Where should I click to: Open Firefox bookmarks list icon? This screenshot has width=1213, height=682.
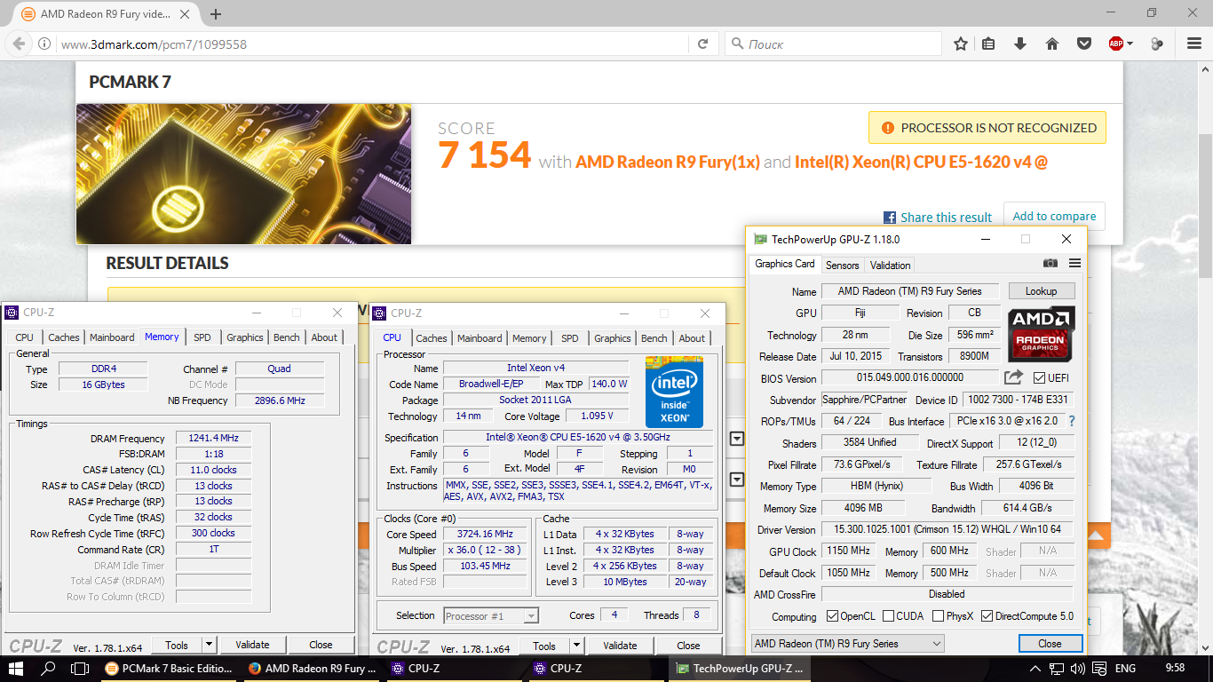pyautogui.click(x=988, y=44)
